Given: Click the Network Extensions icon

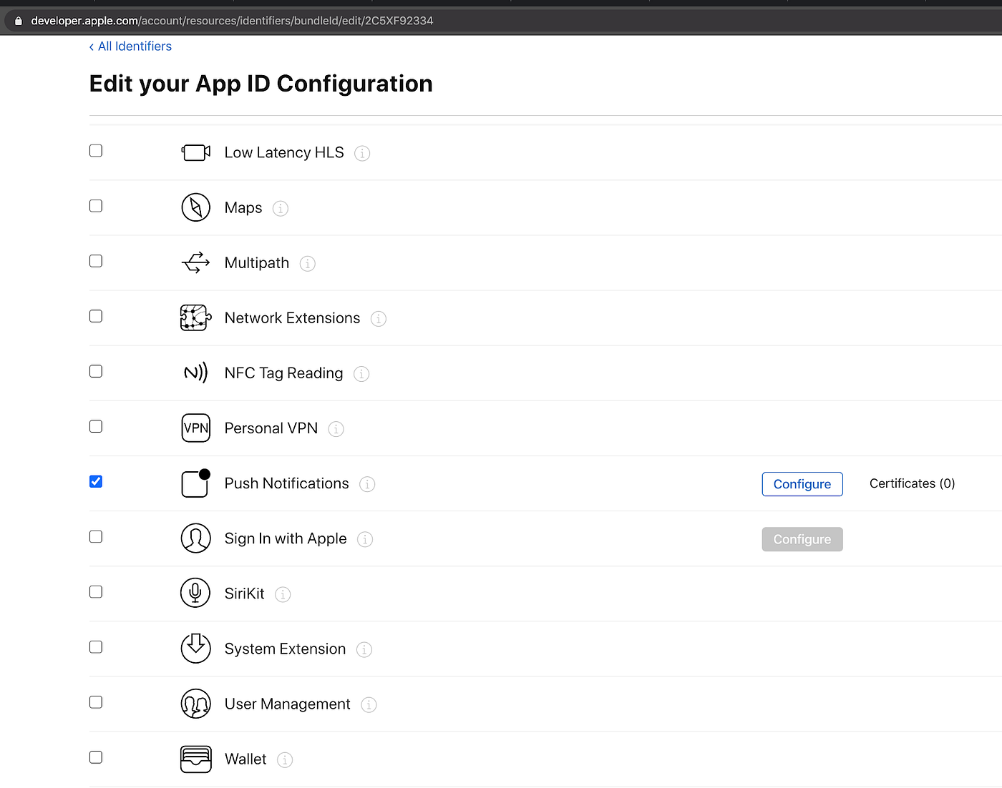Looking at the screenshot, I should point(195,317).
